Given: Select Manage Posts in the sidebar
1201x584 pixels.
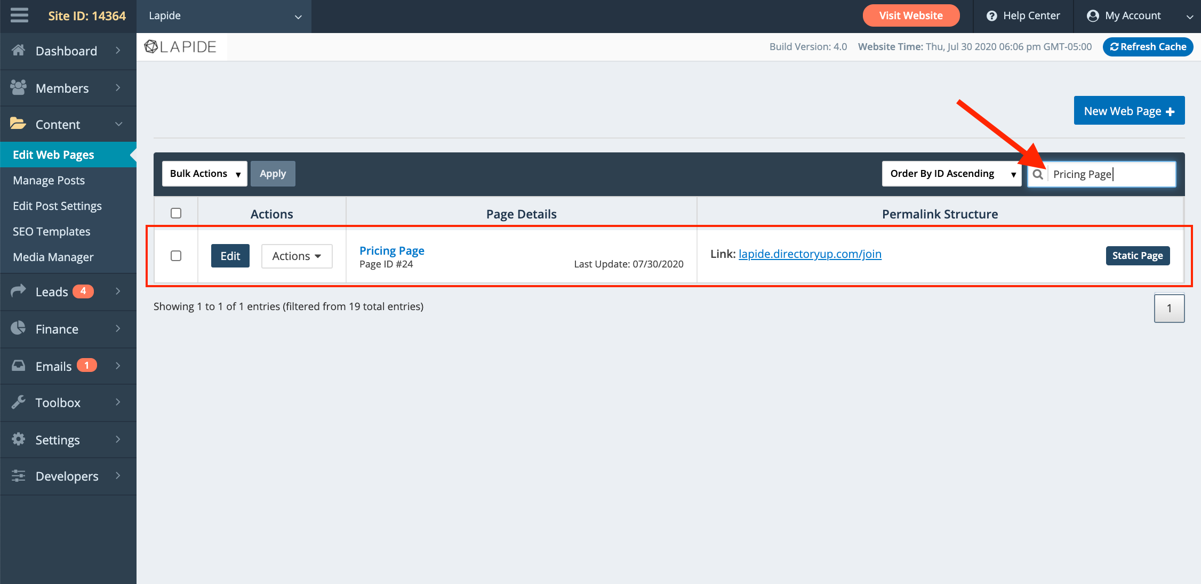Looking at the screenshot, I should [x=49, y=180].
